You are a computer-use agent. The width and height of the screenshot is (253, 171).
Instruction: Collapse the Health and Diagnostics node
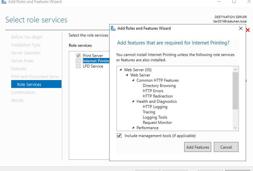click(133, 101)
